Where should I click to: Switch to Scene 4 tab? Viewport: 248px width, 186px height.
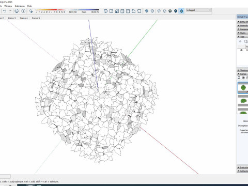coord(24,18)
